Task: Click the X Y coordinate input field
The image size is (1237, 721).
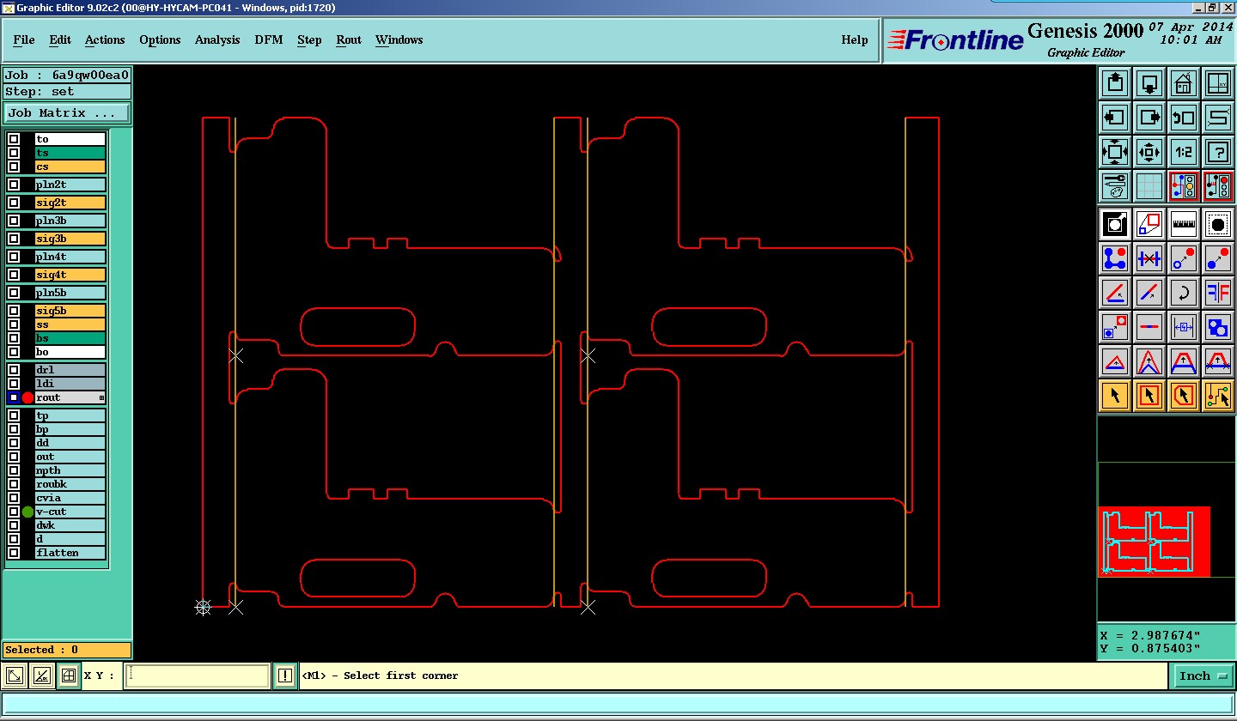Action: coord(198,676)
